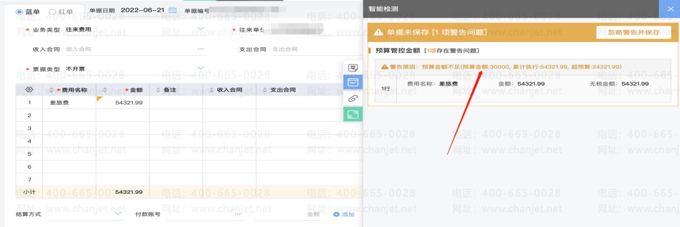Select row number 2 in the table
This screenshot has width=680, height=227.
point(29,115)
